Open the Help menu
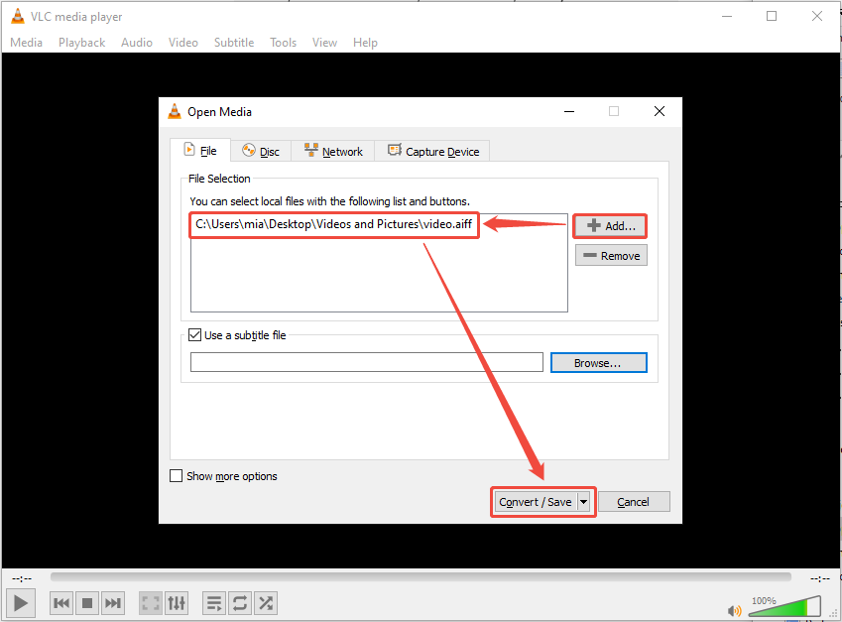This screenshot has width=842, height=622. point(365,43)
